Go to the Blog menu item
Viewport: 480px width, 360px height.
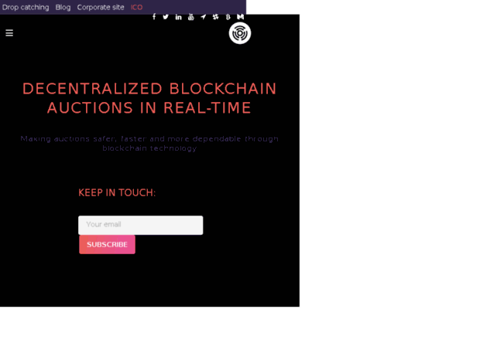coord(63,7)
